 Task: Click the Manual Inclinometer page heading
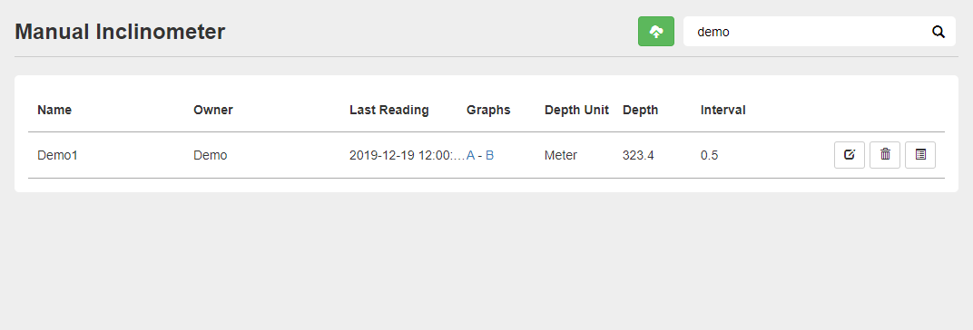coord(120,32)
